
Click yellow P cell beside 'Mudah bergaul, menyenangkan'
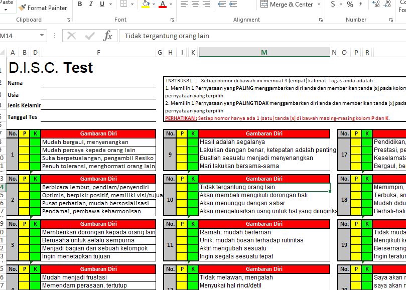24,142
